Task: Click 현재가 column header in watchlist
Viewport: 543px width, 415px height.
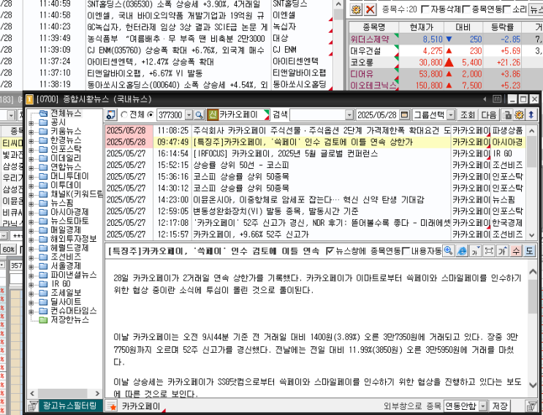Action: [x=421, y=27]
